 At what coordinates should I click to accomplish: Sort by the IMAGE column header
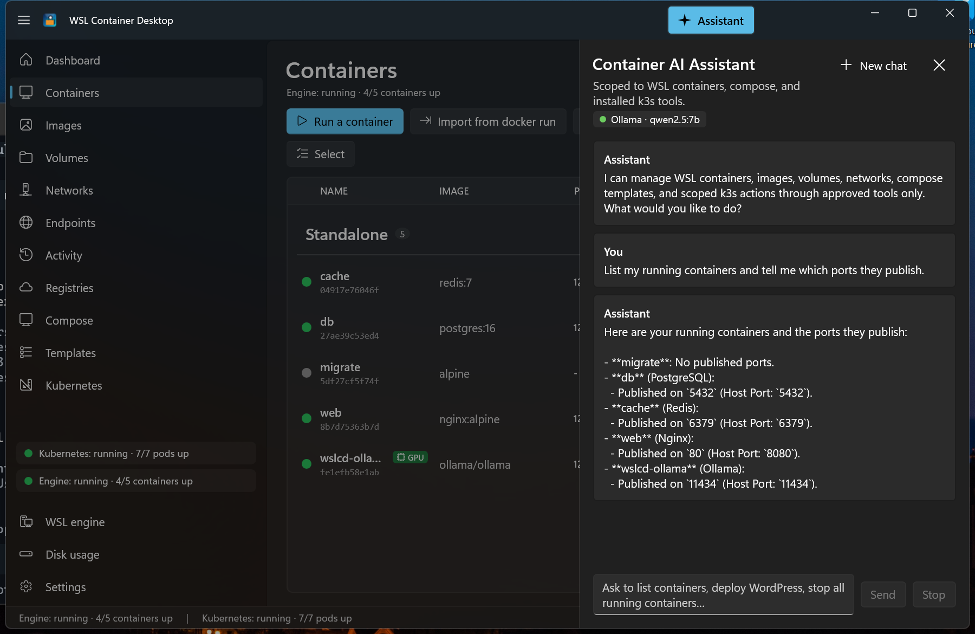pos(454,191)
